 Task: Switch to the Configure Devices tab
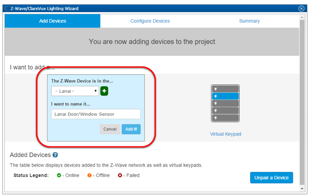tap(150, 21)
